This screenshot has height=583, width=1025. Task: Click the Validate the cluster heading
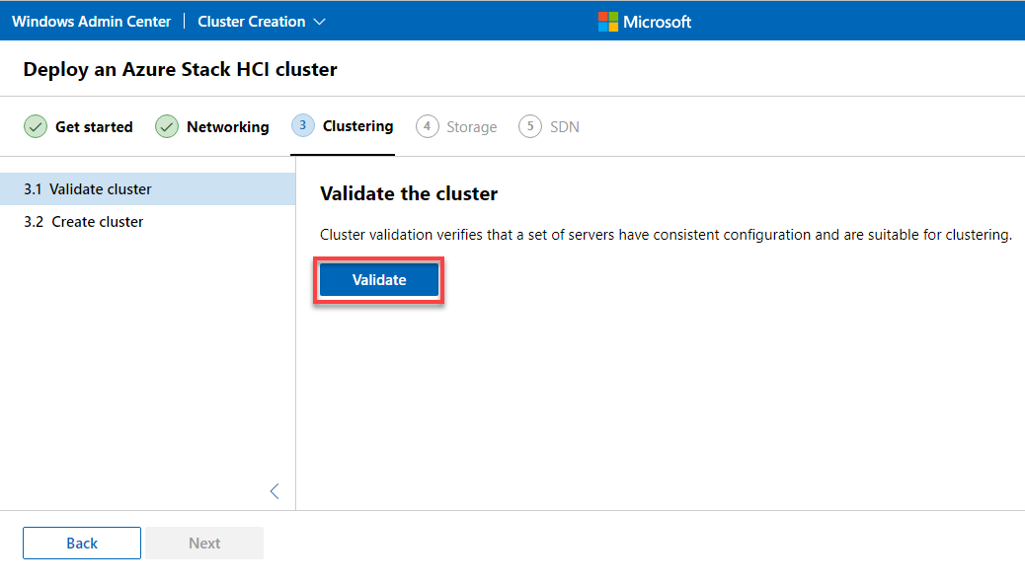pyautogui.click(x=409, y=194)
